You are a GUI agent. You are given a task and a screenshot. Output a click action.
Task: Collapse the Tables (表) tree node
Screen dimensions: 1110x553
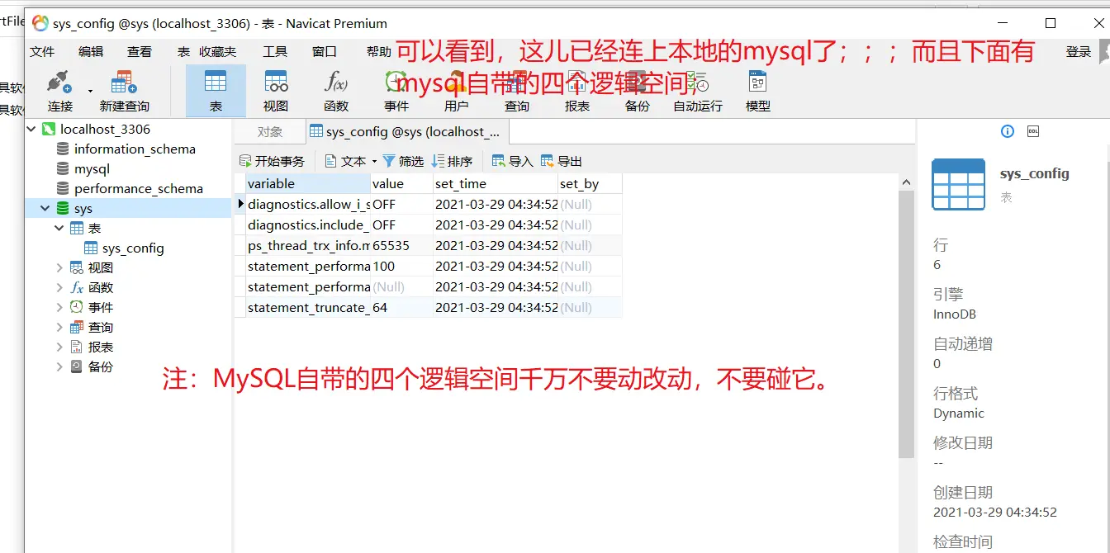(59, 229)
